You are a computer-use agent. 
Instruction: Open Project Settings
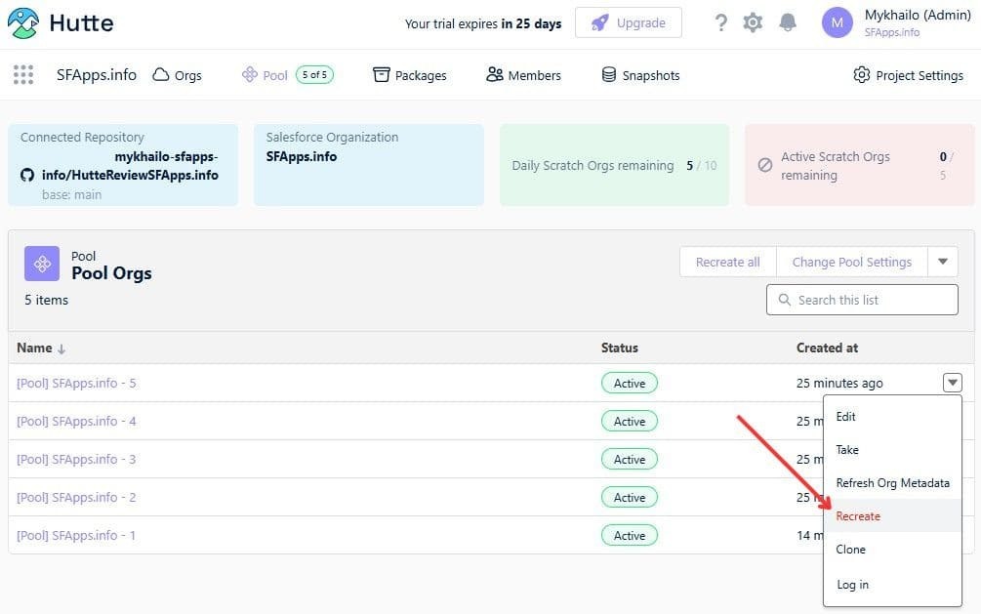(908, 75)
